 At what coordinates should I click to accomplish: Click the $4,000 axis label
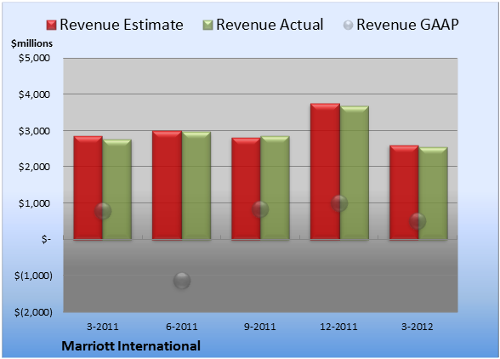34,94
